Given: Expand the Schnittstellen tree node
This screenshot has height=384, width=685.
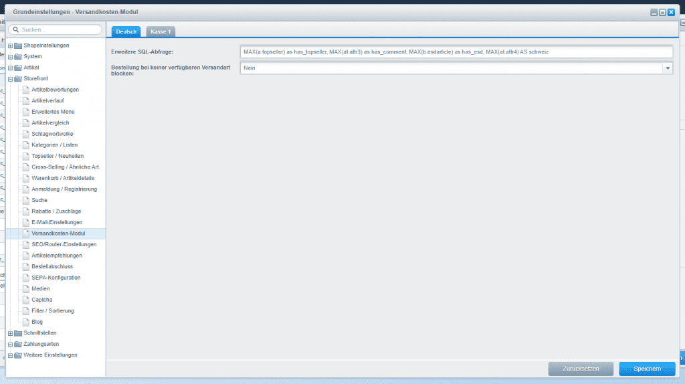Looking at the screenshot, I should (10, 333).
